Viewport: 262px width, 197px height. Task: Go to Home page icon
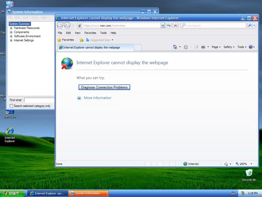point(175,47)
